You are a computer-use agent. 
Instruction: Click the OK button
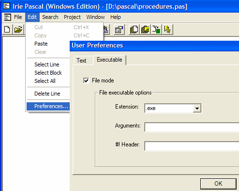tap(218, 184)
